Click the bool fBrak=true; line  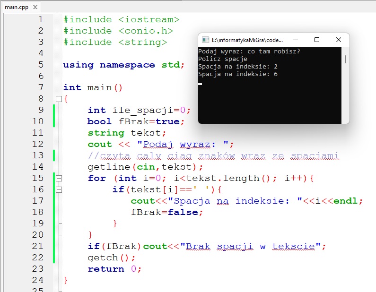coord(136,121)
